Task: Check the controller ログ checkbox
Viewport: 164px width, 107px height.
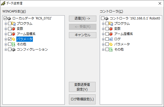Action: (x=107, y=39)
